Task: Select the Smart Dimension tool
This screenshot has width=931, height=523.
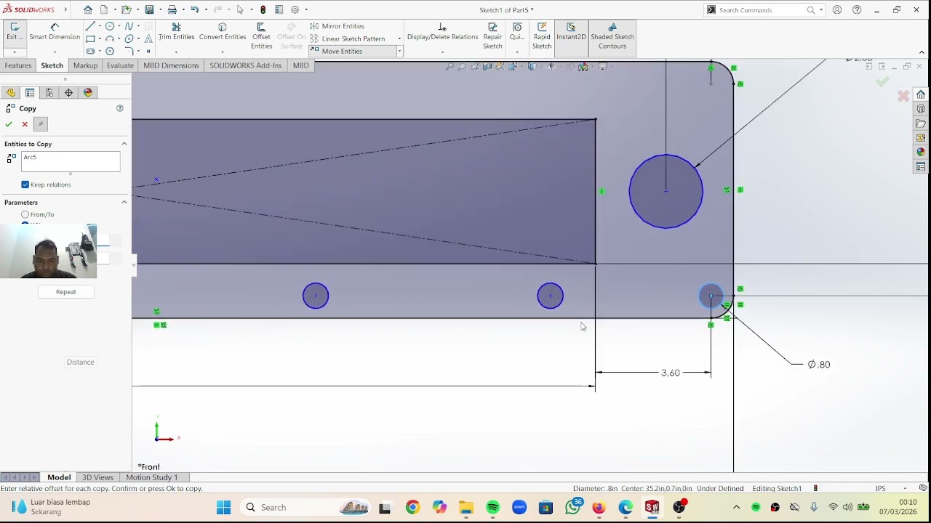Action: (55, 32)
